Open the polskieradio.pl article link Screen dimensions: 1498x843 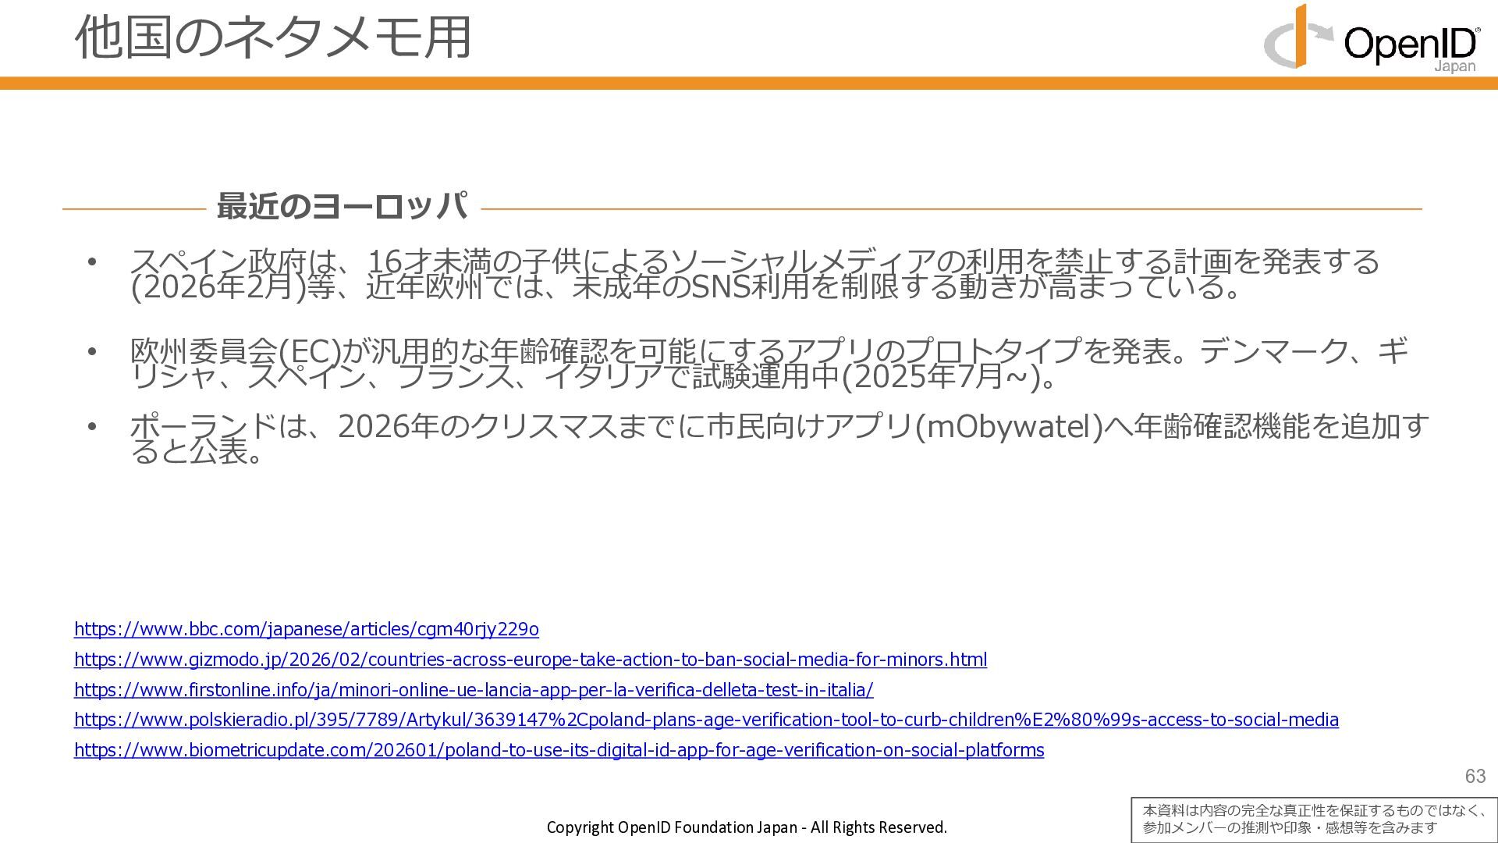[x=705, y=720]
